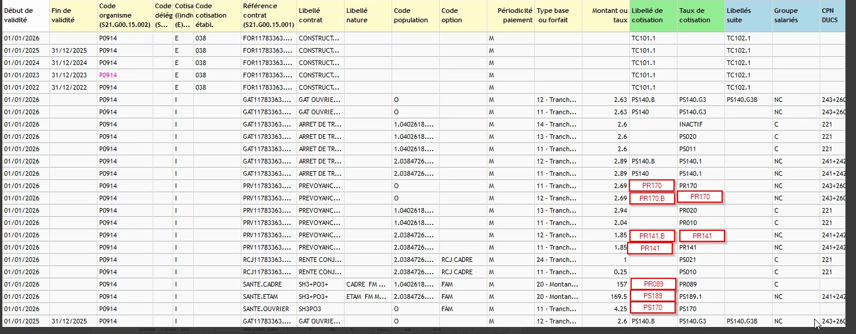Click the Libellé nature column header
Screen dimensions: 856x334
click(368, 16)
